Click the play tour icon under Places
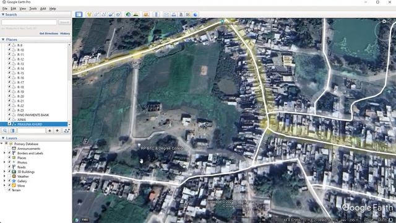396x223 pixels. tap(67, 131)
